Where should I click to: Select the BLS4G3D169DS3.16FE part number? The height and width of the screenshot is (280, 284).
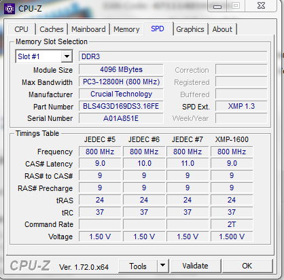coord(121,106)
